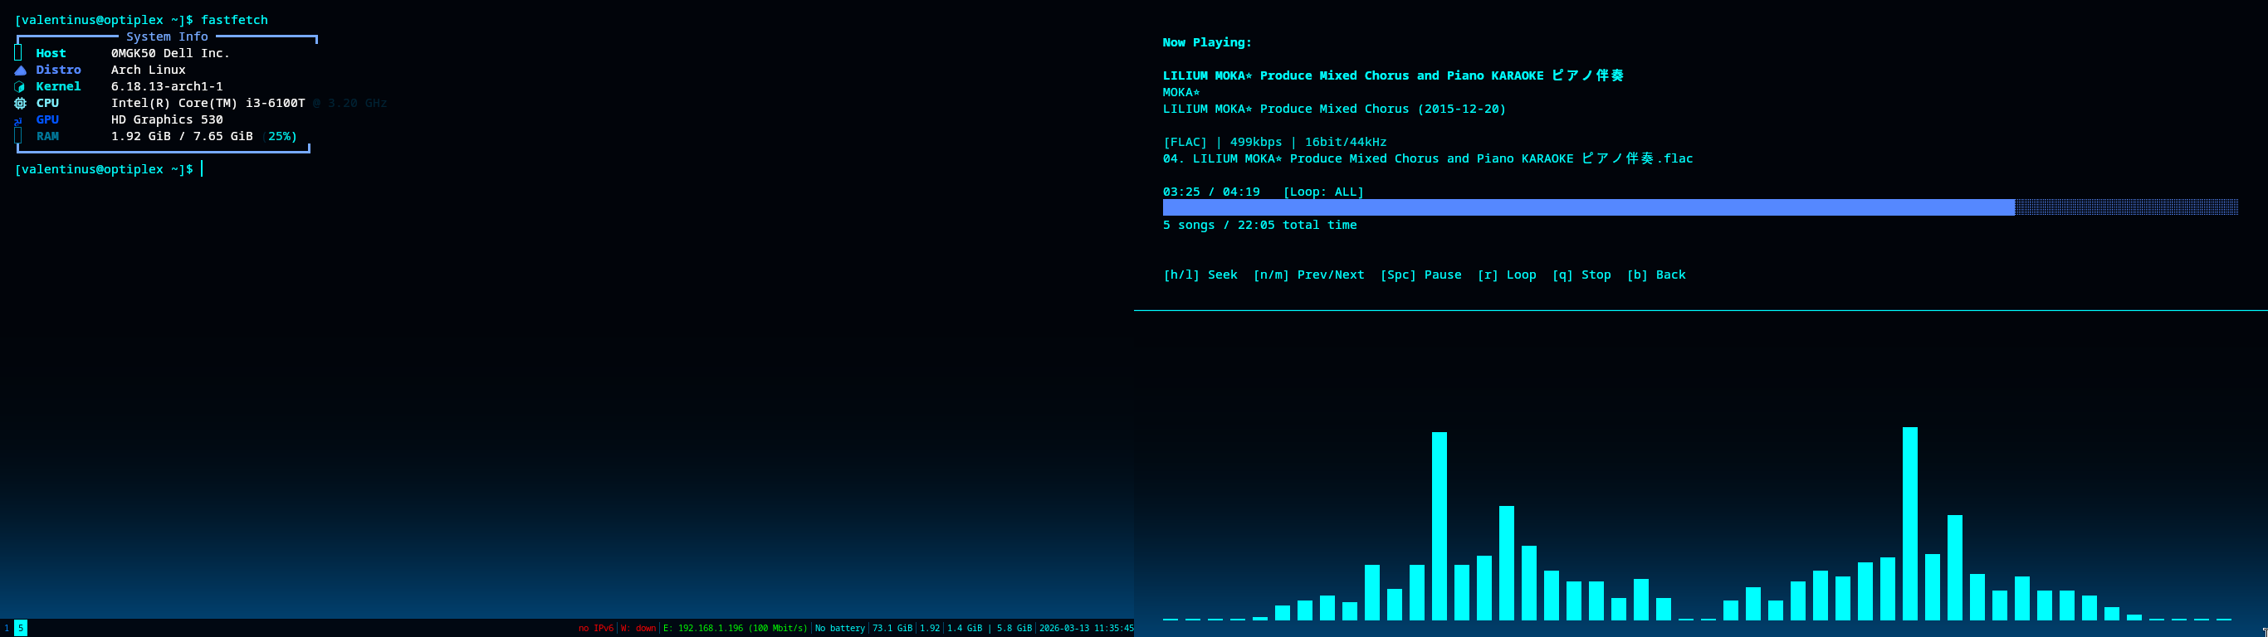This screenshot has height=637, width=2268.
Task: Click the memory entry '1.4 GiB | 5.8 GiB'
Action: coord(990,629)
